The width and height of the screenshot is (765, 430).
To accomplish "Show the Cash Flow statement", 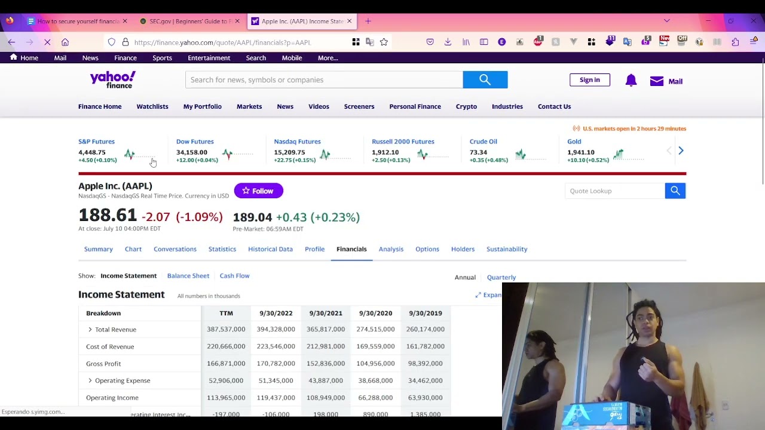I will (x=234, y=276).
